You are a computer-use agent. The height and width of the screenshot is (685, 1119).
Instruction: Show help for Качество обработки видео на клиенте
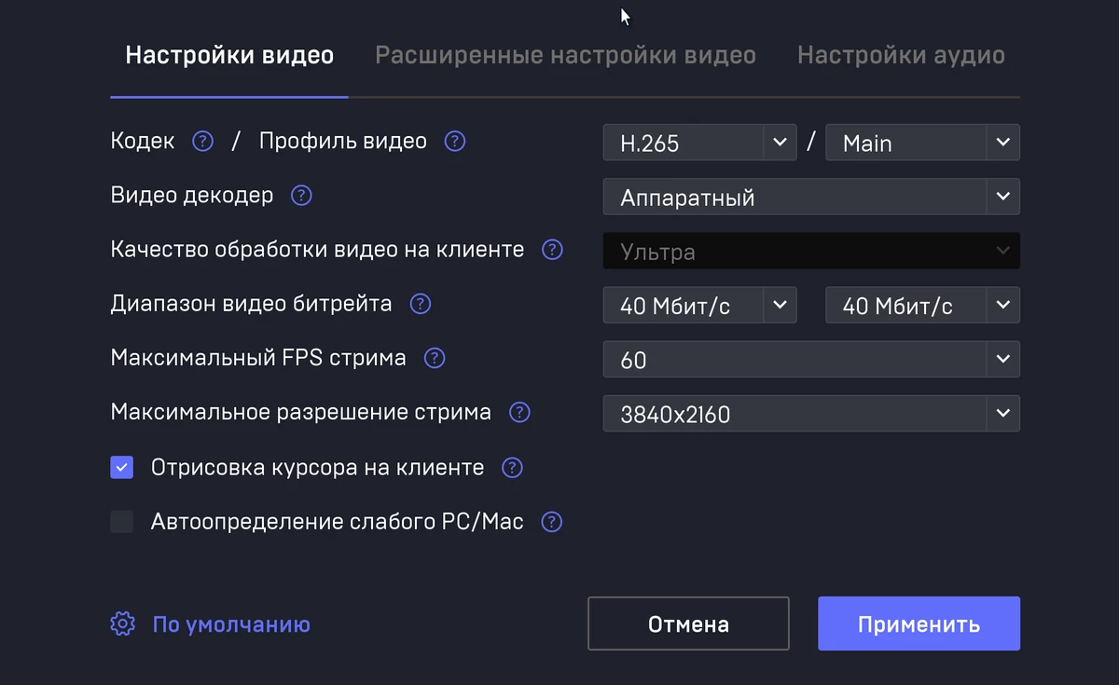point(553,250)
